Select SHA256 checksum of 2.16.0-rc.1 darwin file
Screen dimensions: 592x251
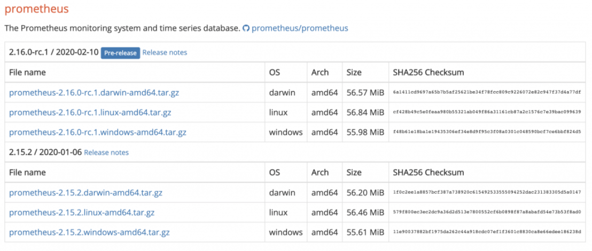click(487, 93)
